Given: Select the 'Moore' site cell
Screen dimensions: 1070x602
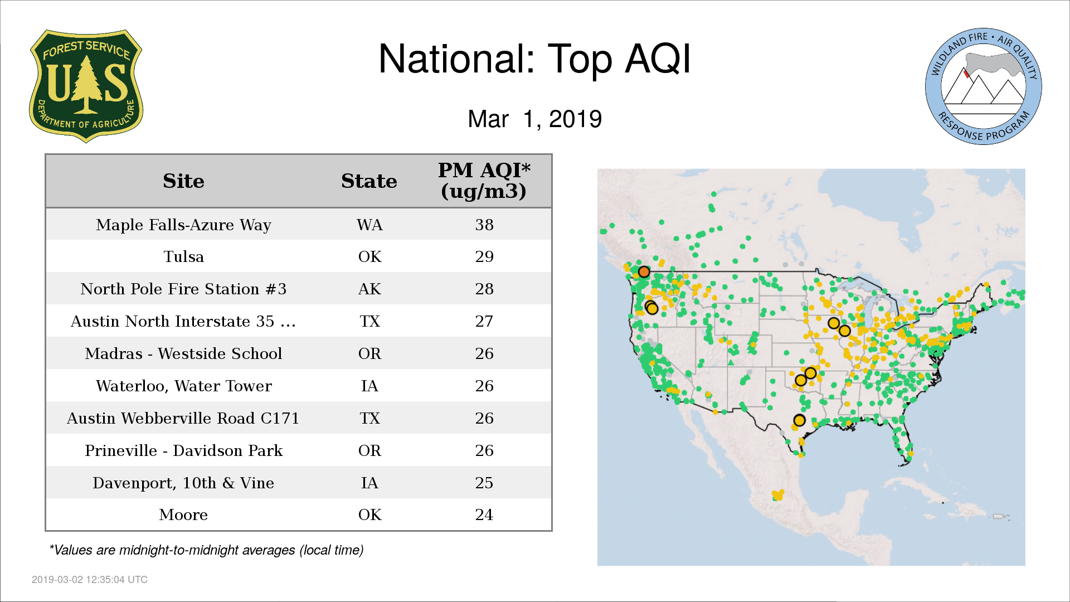Looking at the screenshot, I should [183, 515].
